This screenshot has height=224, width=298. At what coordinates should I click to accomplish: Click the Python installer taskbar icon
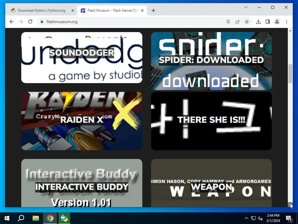(x=64, y=218)
